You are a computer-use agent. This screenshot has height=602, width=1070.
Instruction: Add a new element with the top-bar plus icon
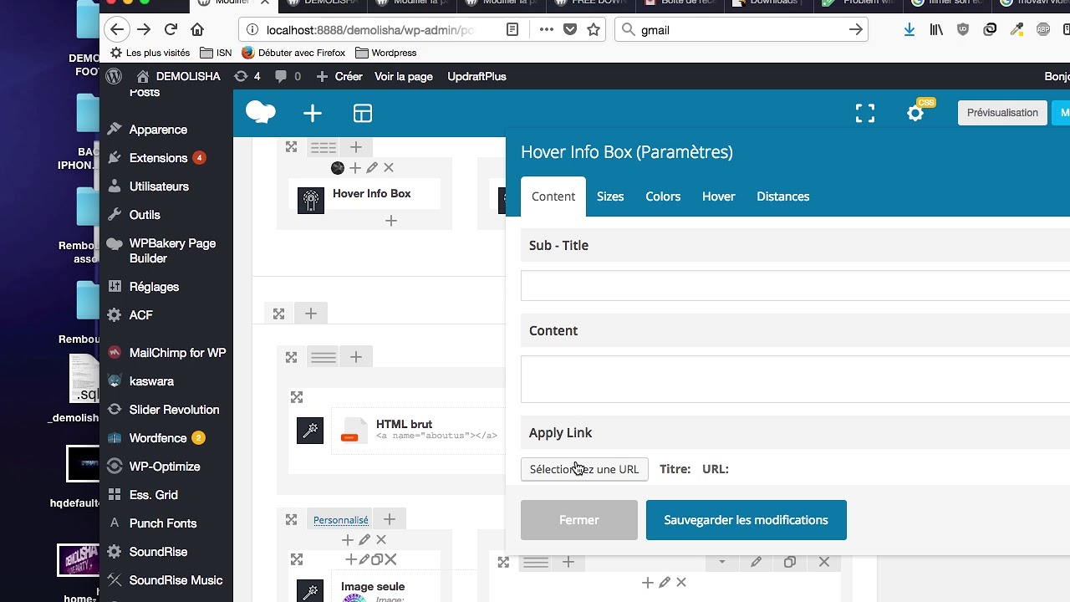313,113
